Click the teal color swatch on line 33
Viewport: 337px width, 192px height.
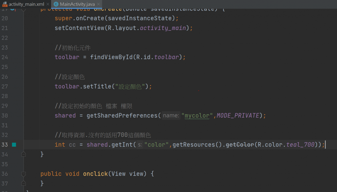(x=14, y=145)
